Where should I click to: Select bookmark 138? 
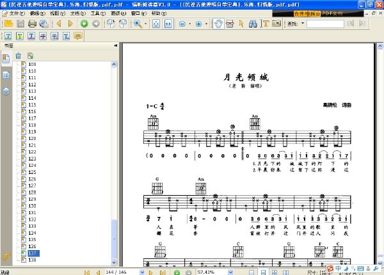(32, 260)
